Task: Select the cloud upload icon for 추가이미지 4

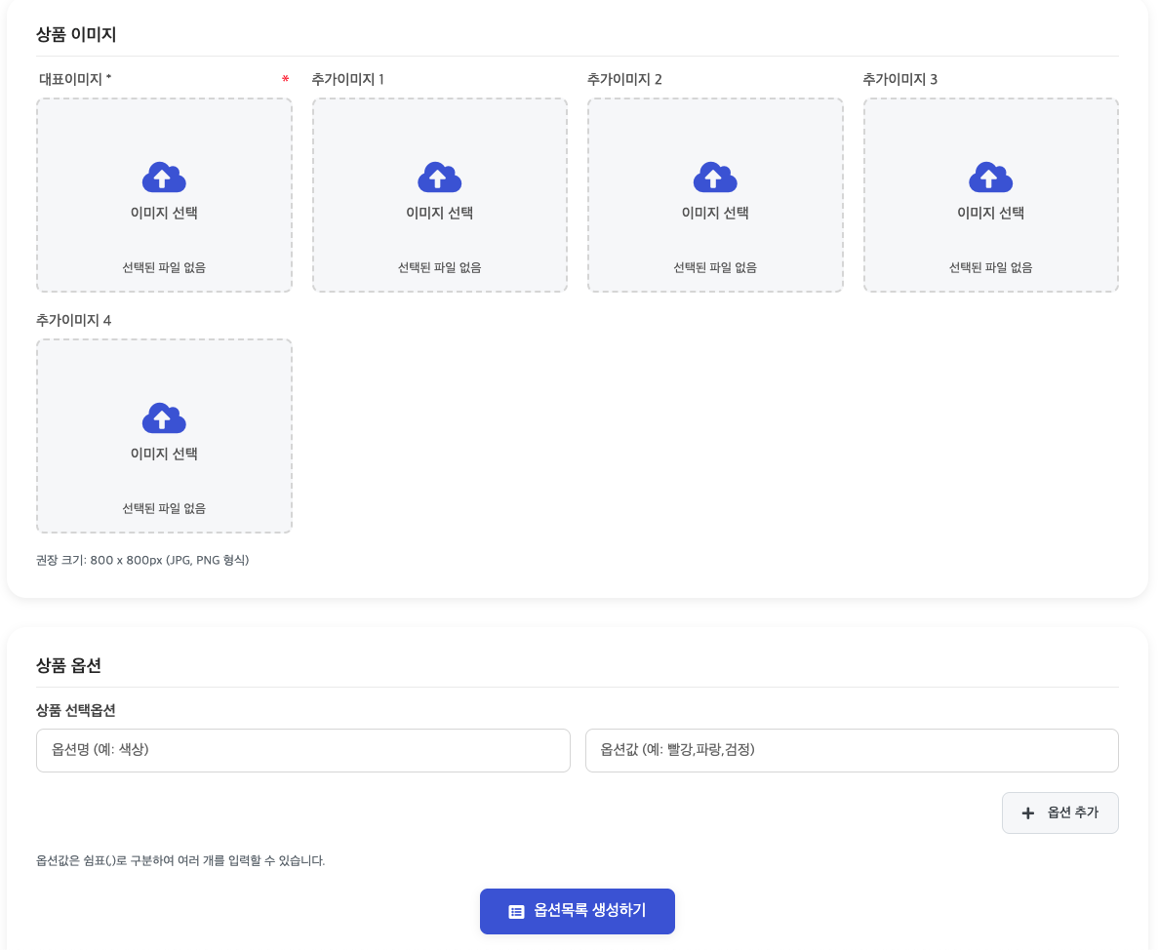Action: click(164, 418)
